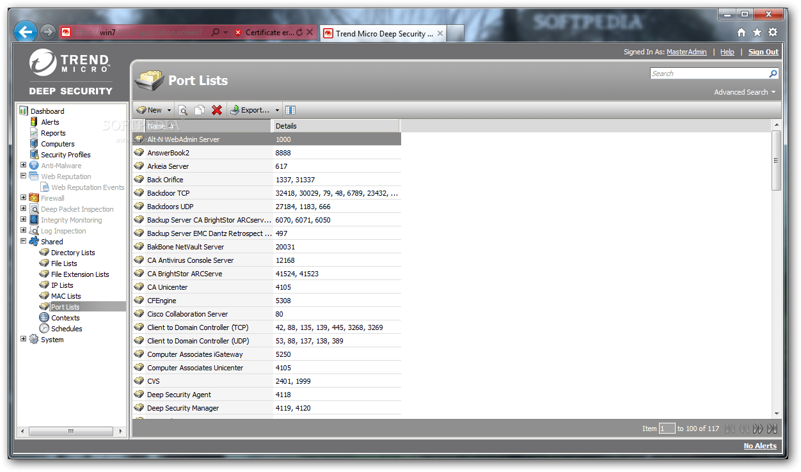
Task: Expand the System tree node
Action: point(24,339)
